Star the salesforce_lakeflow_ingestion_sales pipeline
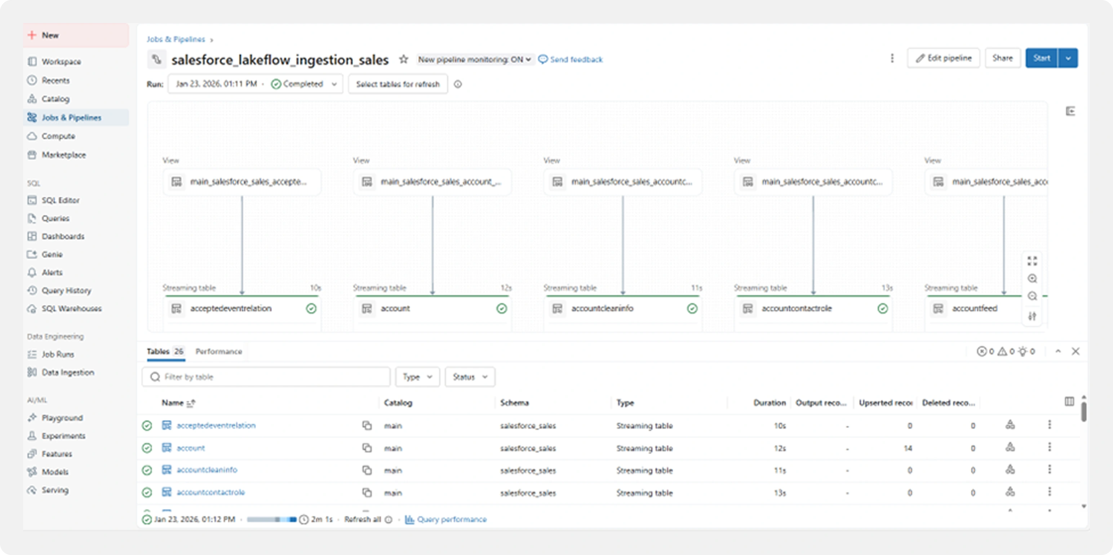The height and width of the screenshot is (555, 1113). click(x=403, y=59)
